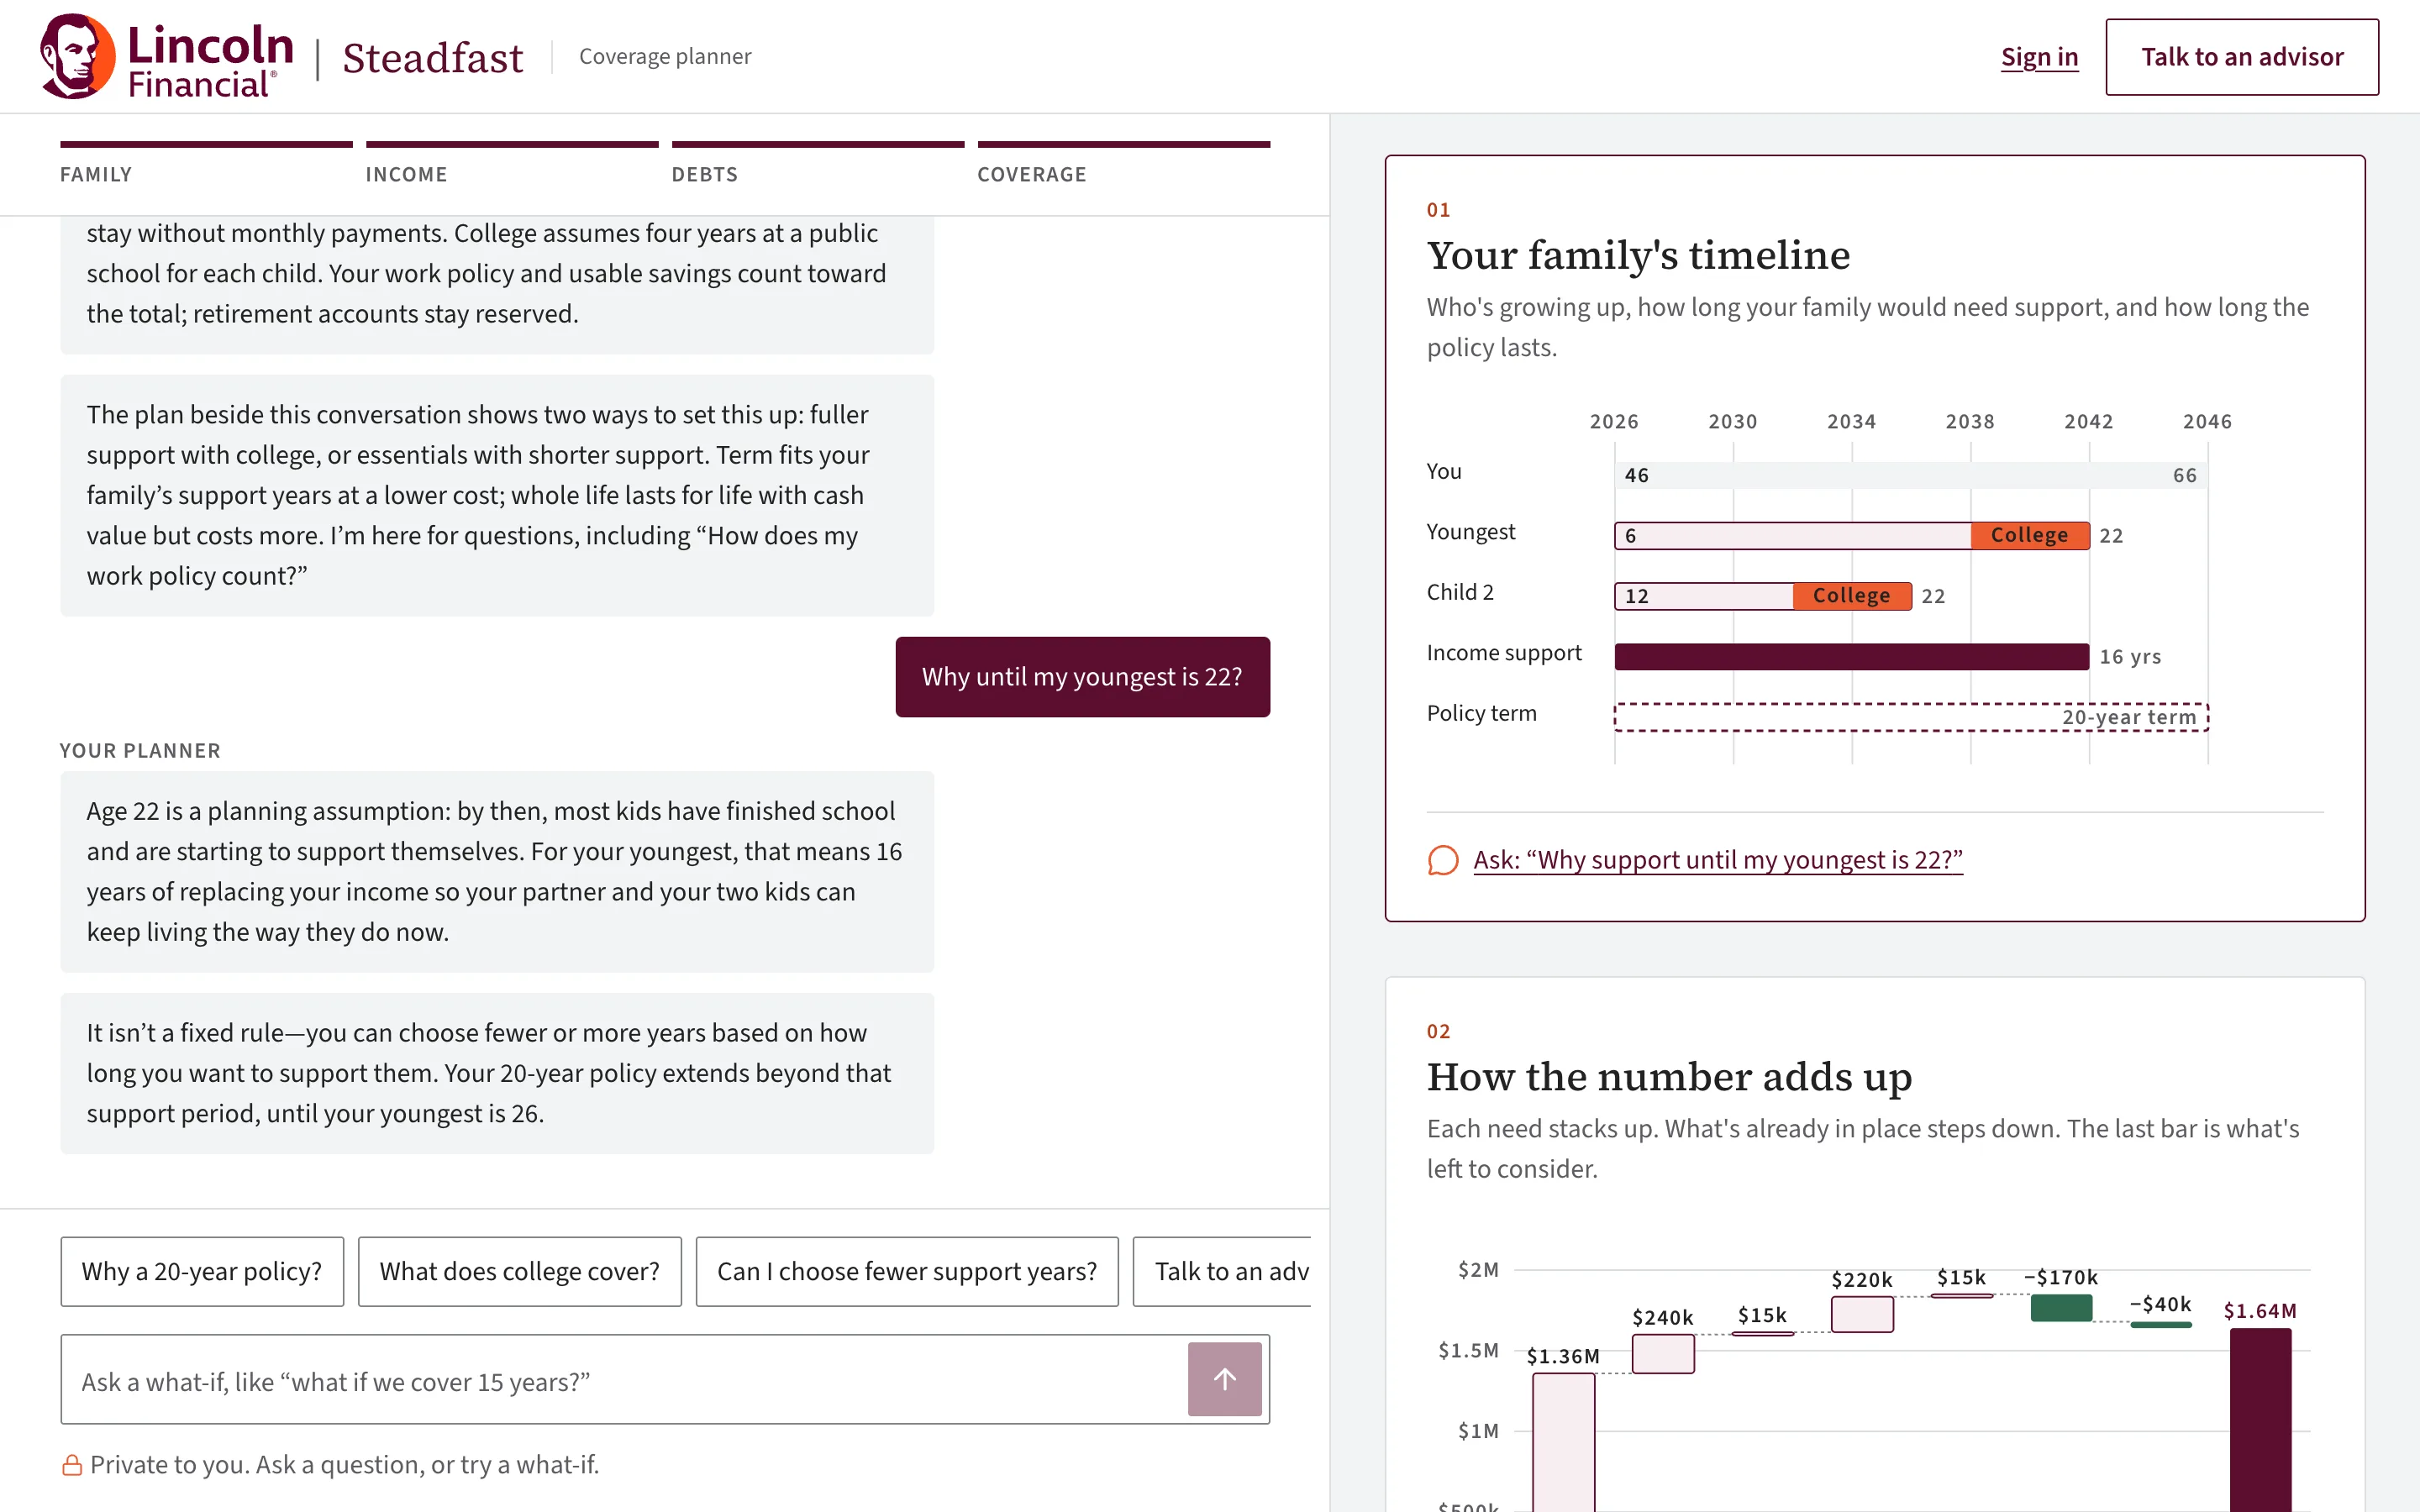2420x1512 pixels.
Task: Click the Child 2 College bar segment
Action: pos(1852,596)
